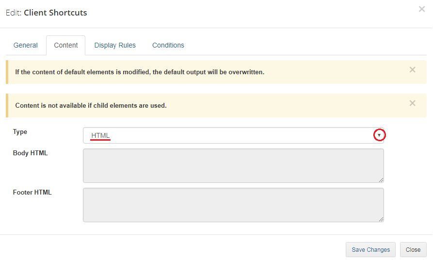Open the Display Rules tab

[115, 45]
